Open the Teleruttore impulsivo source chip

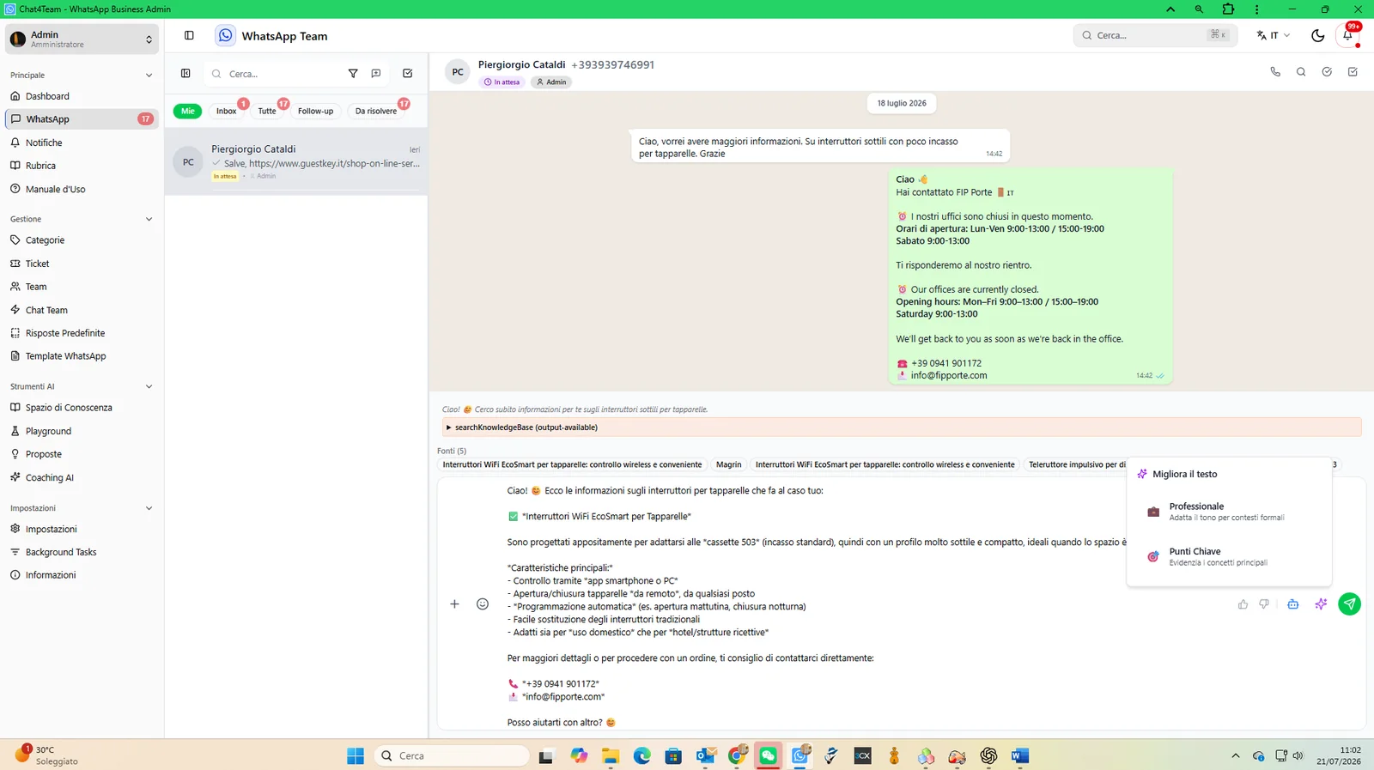pyautogui.click(x=1076, y=464)
